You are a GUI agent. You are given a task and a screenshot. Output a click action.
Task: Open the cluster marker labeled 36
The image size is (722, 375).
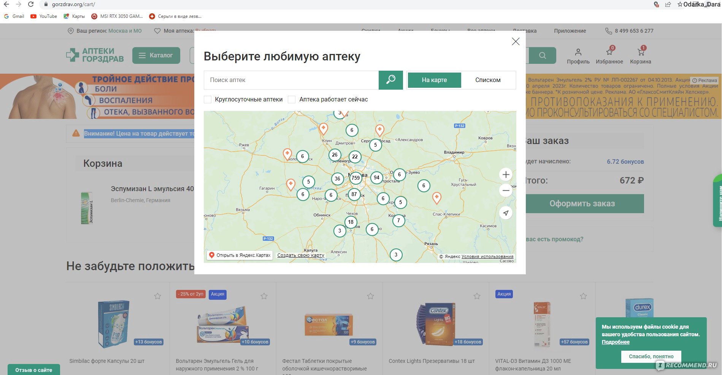(337, 179)
